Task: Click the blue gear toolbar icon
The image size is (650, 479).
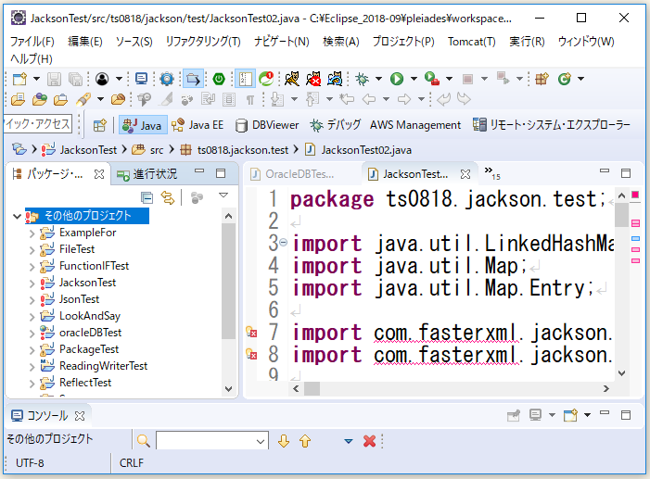Action: (x=167, y=79)
